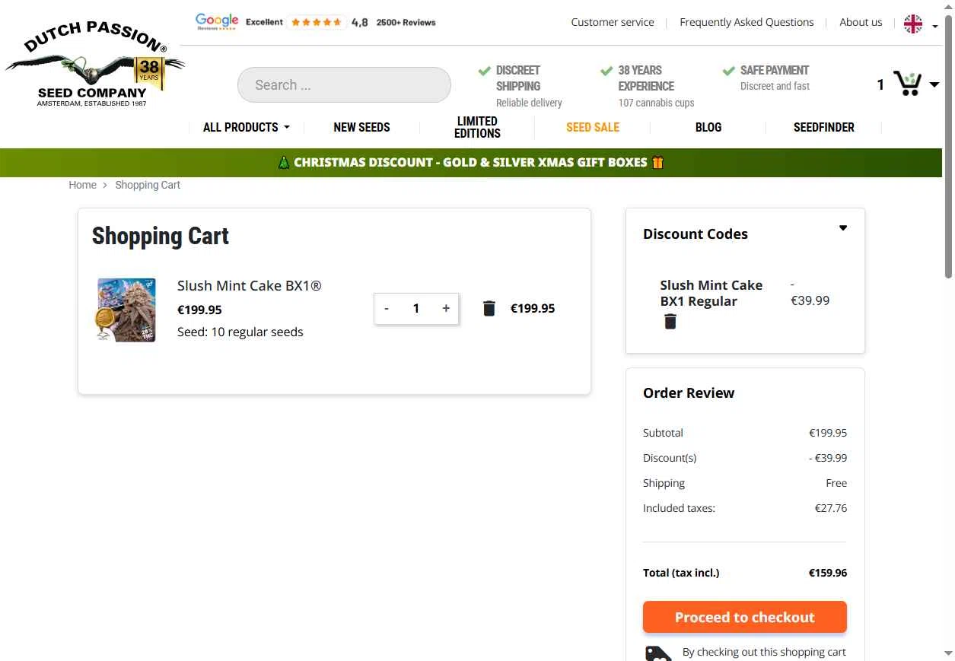Viewport: 955px width, 661px height.
Task: Open the shopping cart basket icon
Action: [x=908, y=83]
